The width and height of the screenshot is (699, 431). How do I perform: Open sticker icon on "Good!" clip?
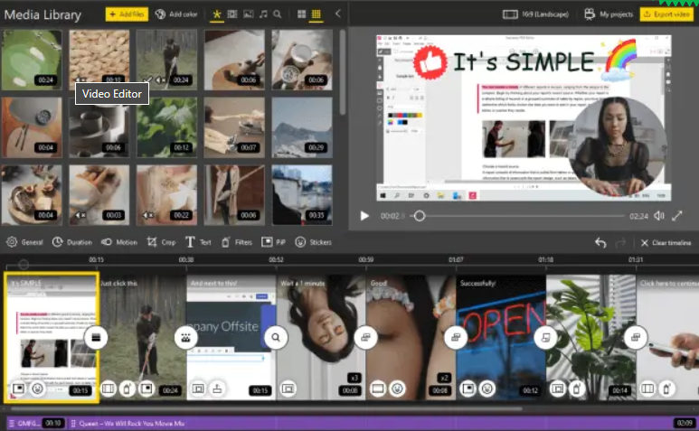point(397,389)
